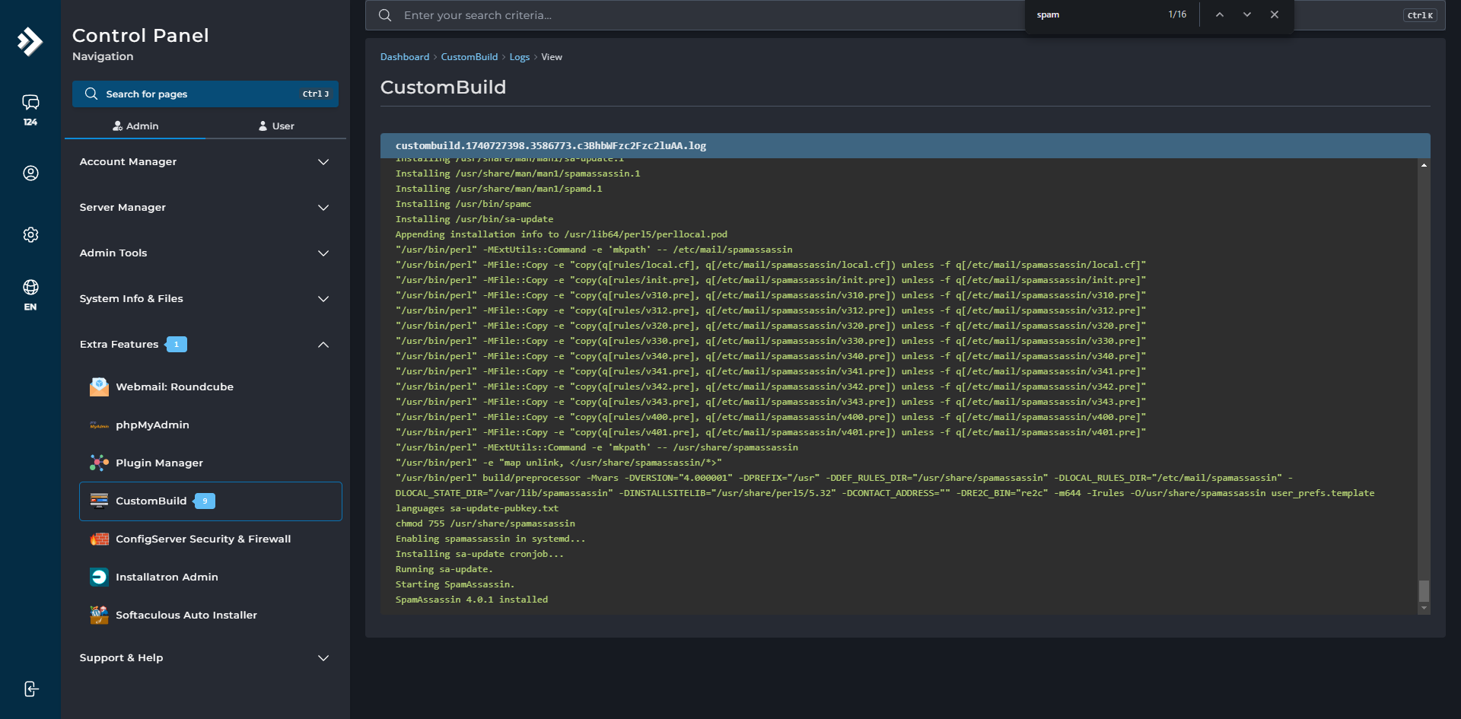Screen dimensions: 1461x719
Task: Click 'Installing sa-update cronjob...' log line
Action: (480, 554)
